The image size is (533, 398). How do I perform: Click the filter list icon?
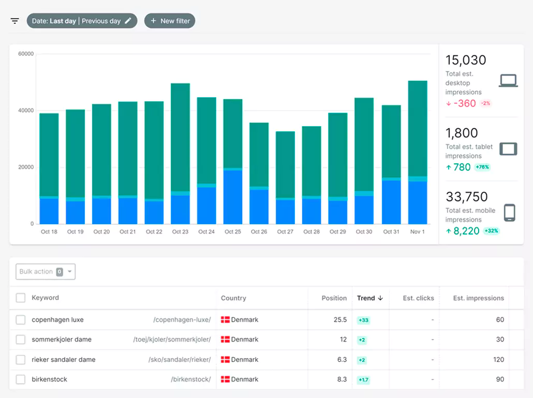(15, 21)
